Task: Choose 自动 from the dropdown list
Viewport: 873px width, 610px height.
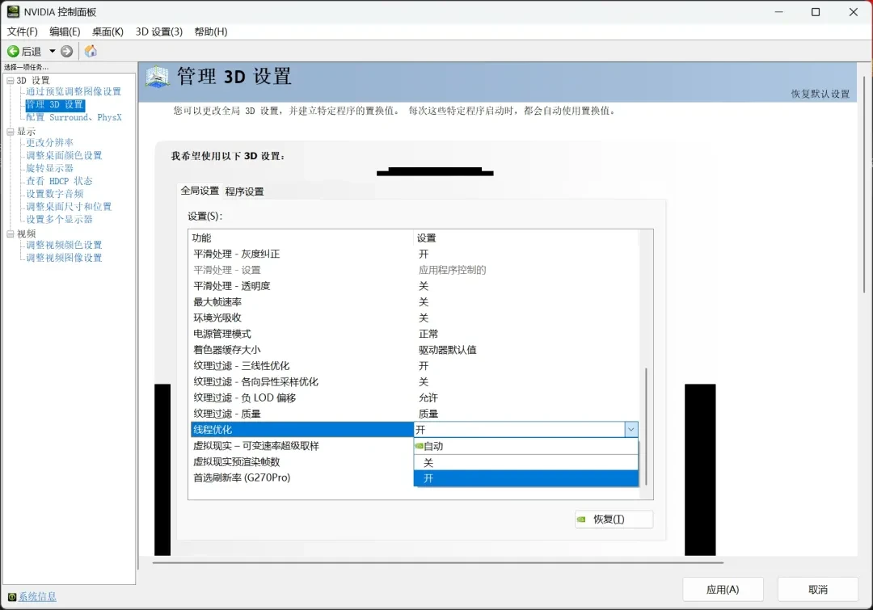Action: pyautogui.click(x=525, y=446)
